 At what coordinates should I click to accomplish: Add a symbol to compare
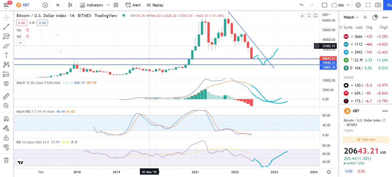coord(45,5)
